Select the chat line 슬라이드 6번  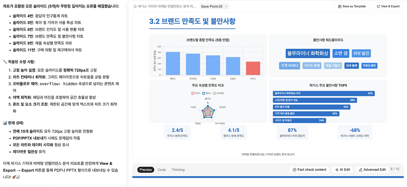(x=49, y=29)
